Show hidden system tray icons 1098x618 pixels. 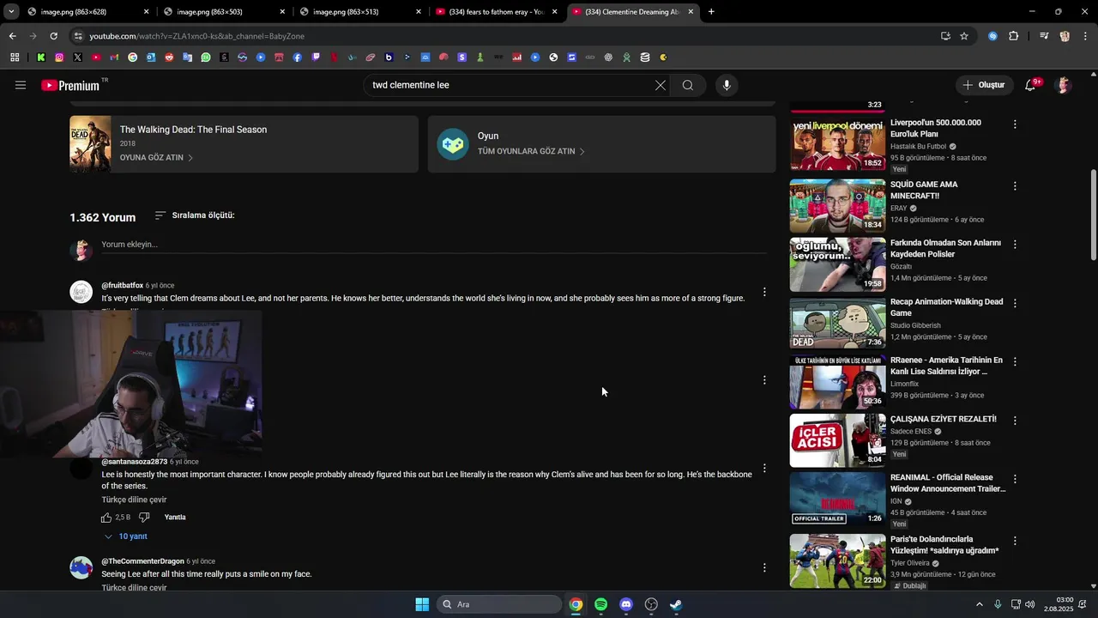coord(980,604)
